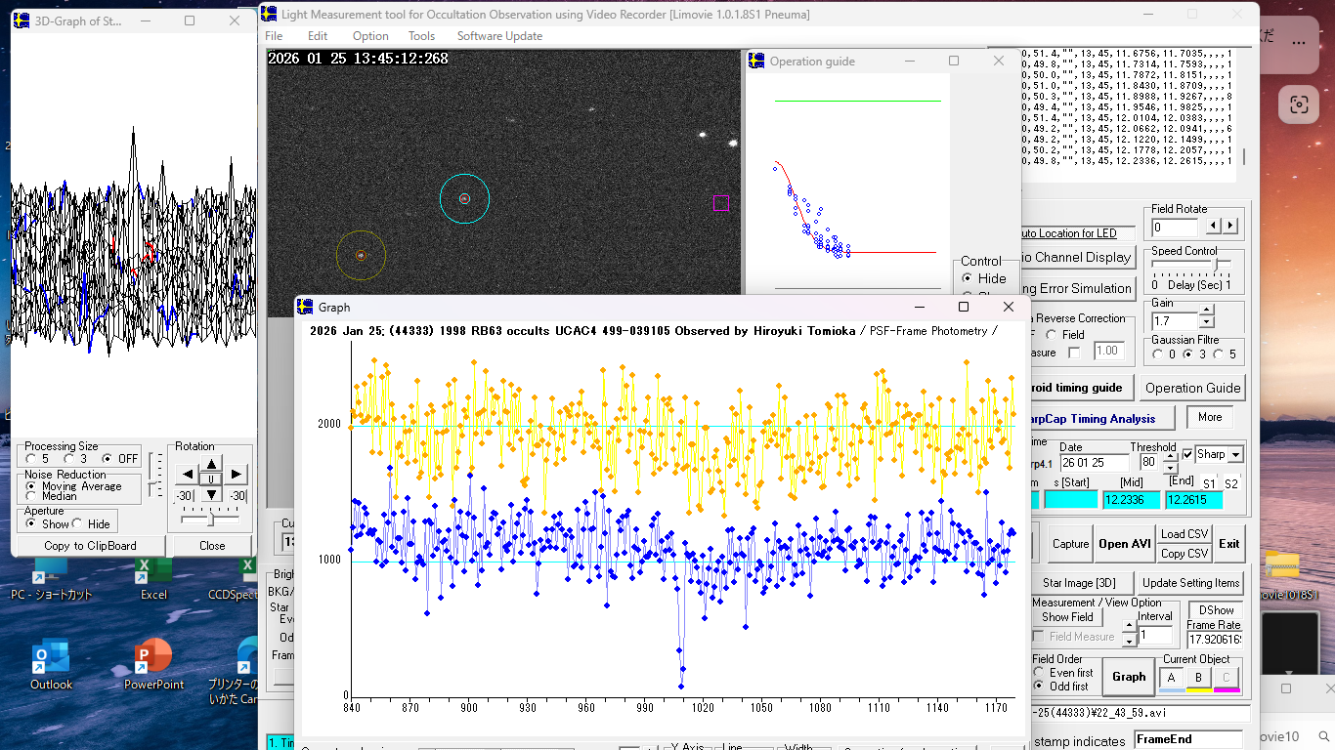Screen dimensions: 1335x750
Task: Select Current Object B button
Action: (x=1198, y=678)
